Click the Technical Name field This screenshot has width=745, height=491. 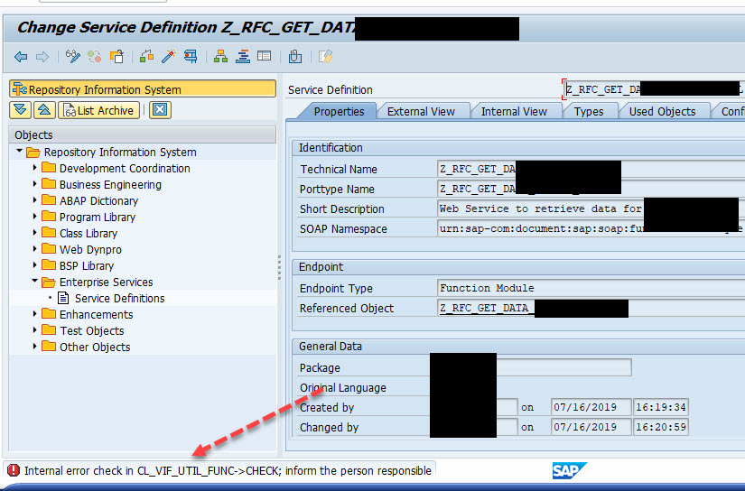point(591,169)
